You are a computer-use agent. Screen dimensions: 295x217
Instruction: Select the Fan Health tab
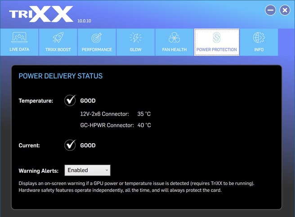[174, 42]
